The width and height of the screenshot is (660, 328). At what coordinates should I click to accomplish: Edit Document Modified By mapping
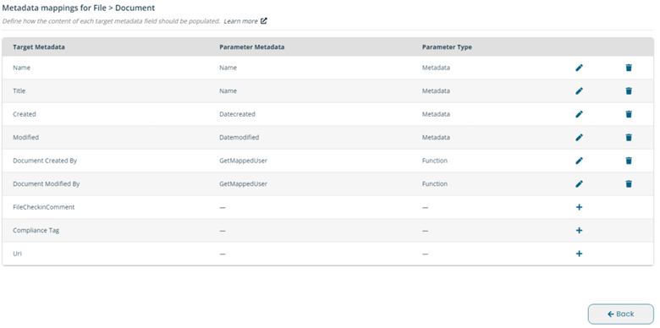coord(579,183)
